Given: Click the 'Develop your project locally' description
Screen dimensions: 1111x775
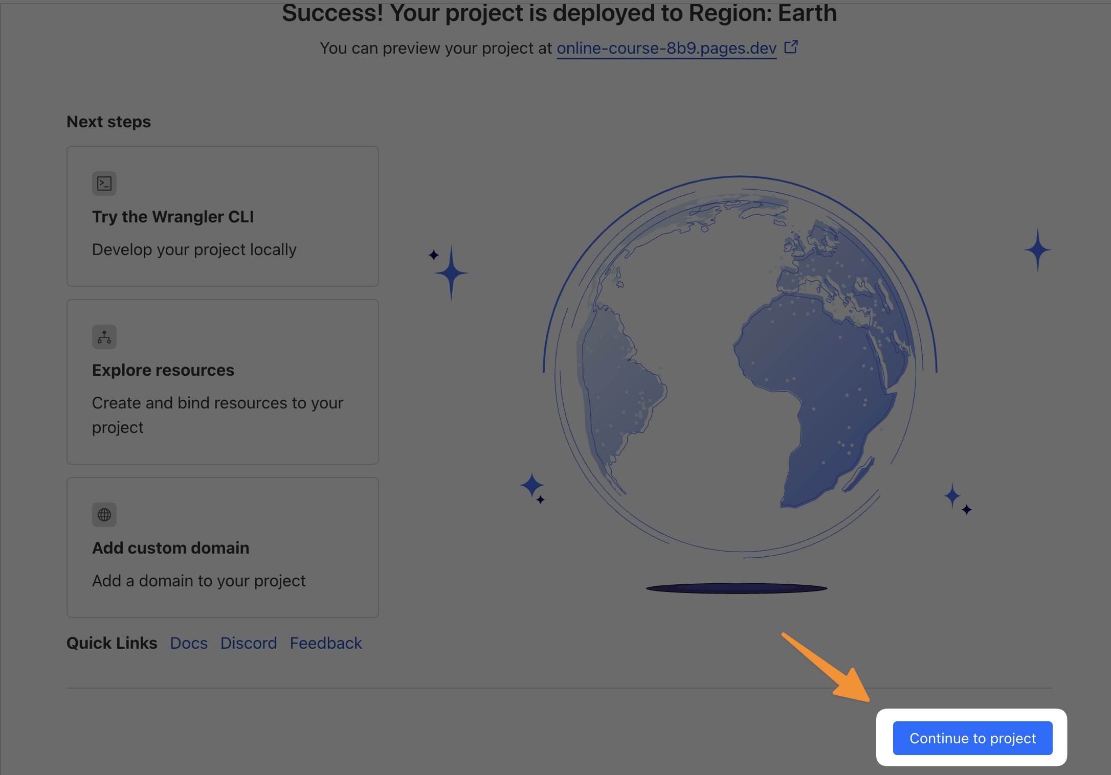Looking at the screenshot, I should click(x=194, y=249).
